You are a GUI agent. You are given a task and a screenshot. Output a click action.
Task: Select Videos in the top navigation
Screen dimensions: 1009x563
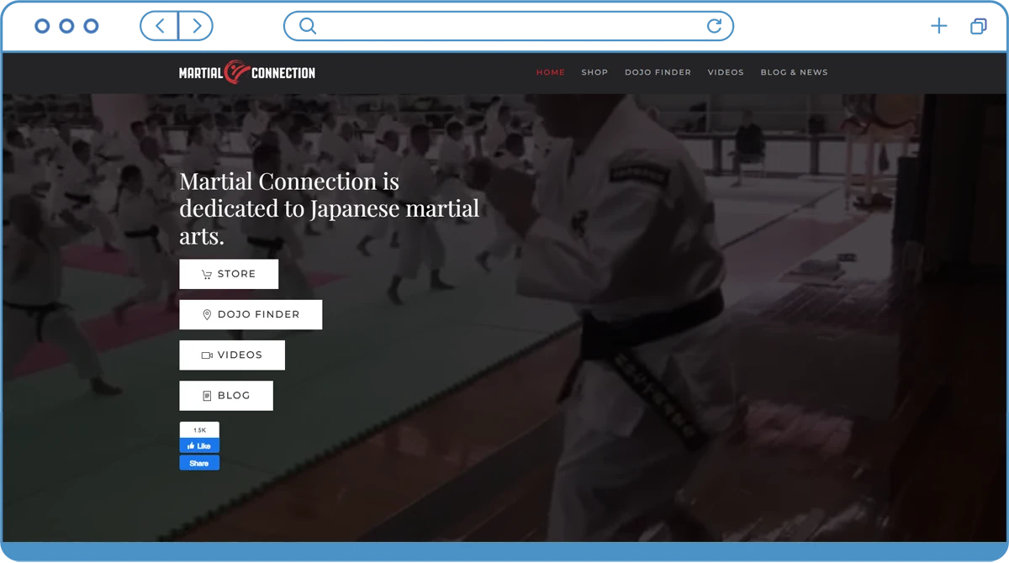point(726,72)
